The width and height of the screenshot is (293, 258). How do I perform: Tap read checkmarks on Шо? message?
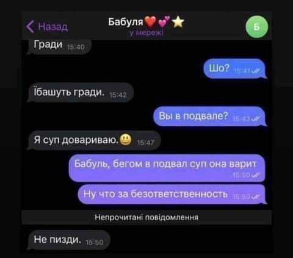tap(256, 71)
